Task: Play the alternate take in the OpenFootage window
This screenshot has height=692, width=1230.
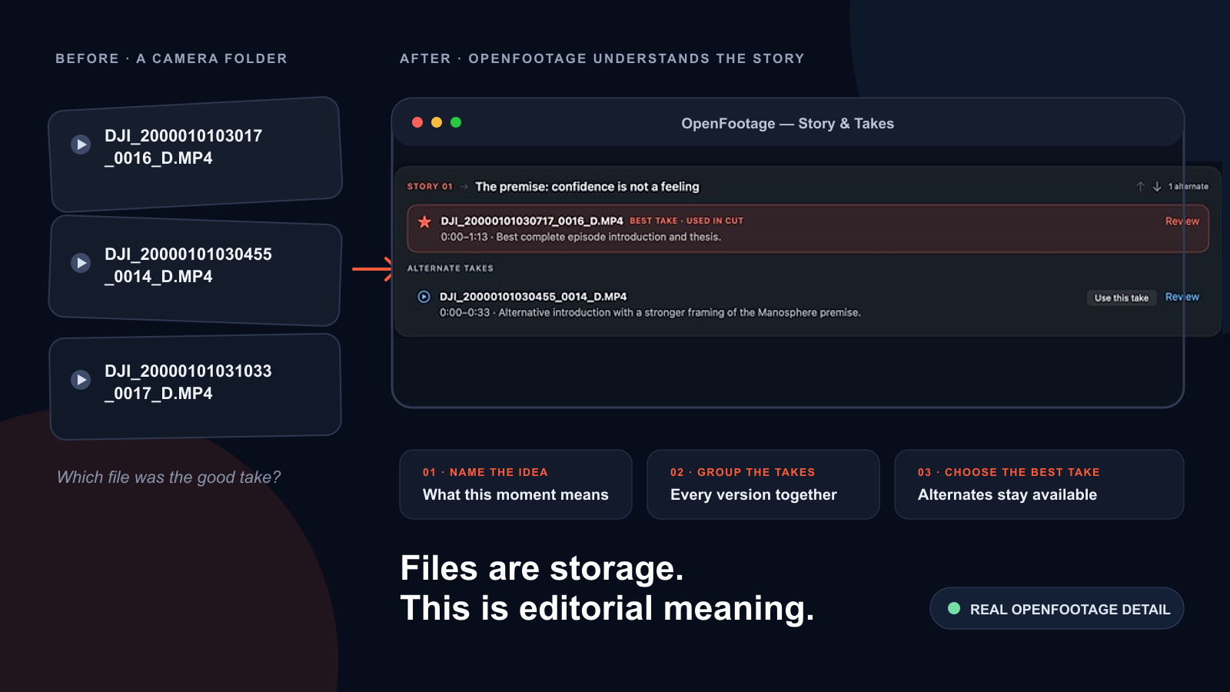Action: coord(424,297)
